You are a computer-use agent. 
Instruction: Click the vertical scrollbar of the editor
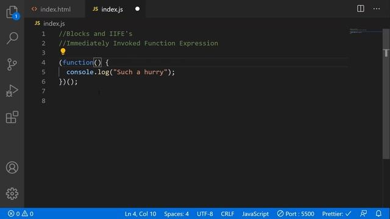386,94
